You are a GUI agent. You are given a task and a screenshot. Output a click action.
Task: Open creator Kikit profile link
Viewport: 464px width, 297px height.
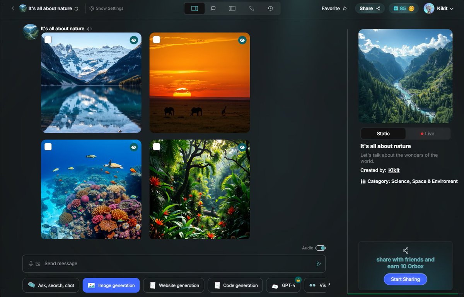[x=394, y=170]
